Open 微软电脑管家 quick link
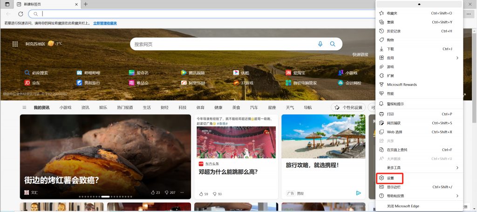Viewport: 477px width, 212px height. click(x=301, y=83)
